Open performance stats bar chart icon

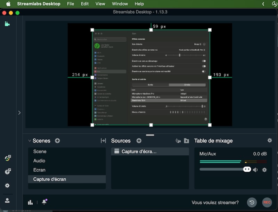[x=30, y=202]
